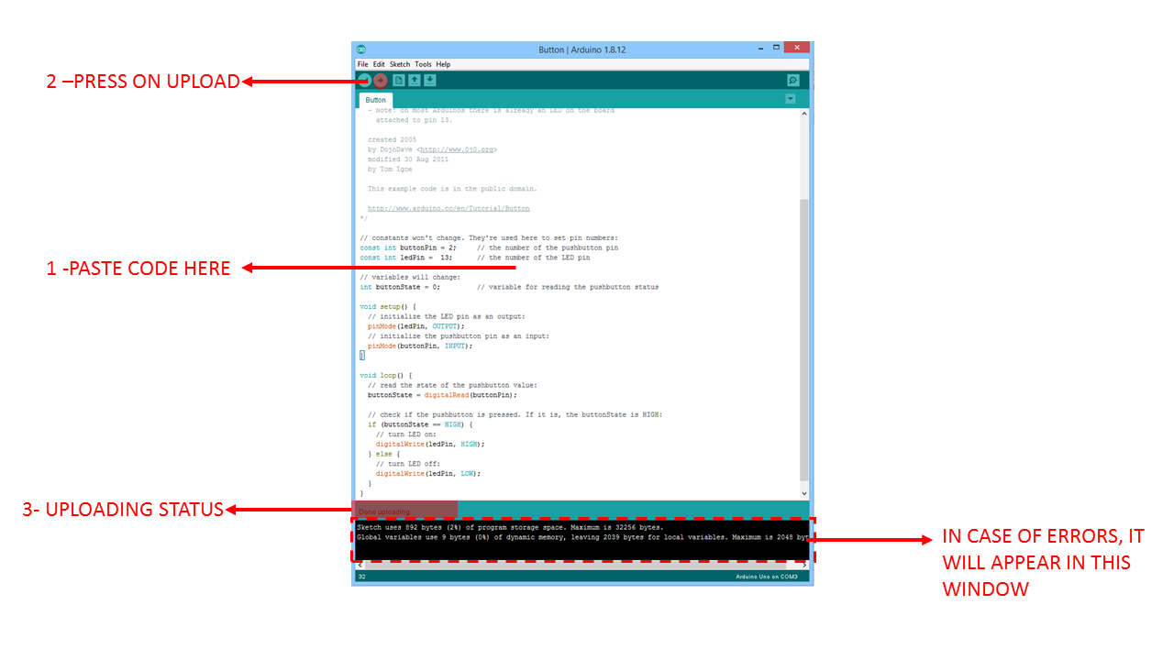Image resolution: width=1174 pixels, height=660 pixels.
Task: Click the editor vertical scrollbar thumb
Action: (804, 339)
